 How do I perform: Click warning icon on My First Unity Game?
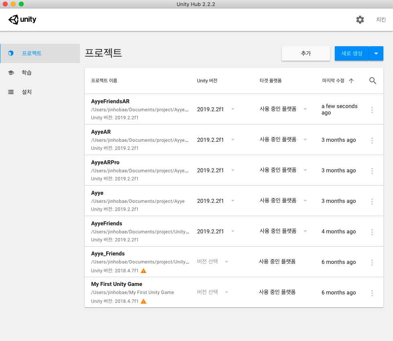[x=143, y=301]
